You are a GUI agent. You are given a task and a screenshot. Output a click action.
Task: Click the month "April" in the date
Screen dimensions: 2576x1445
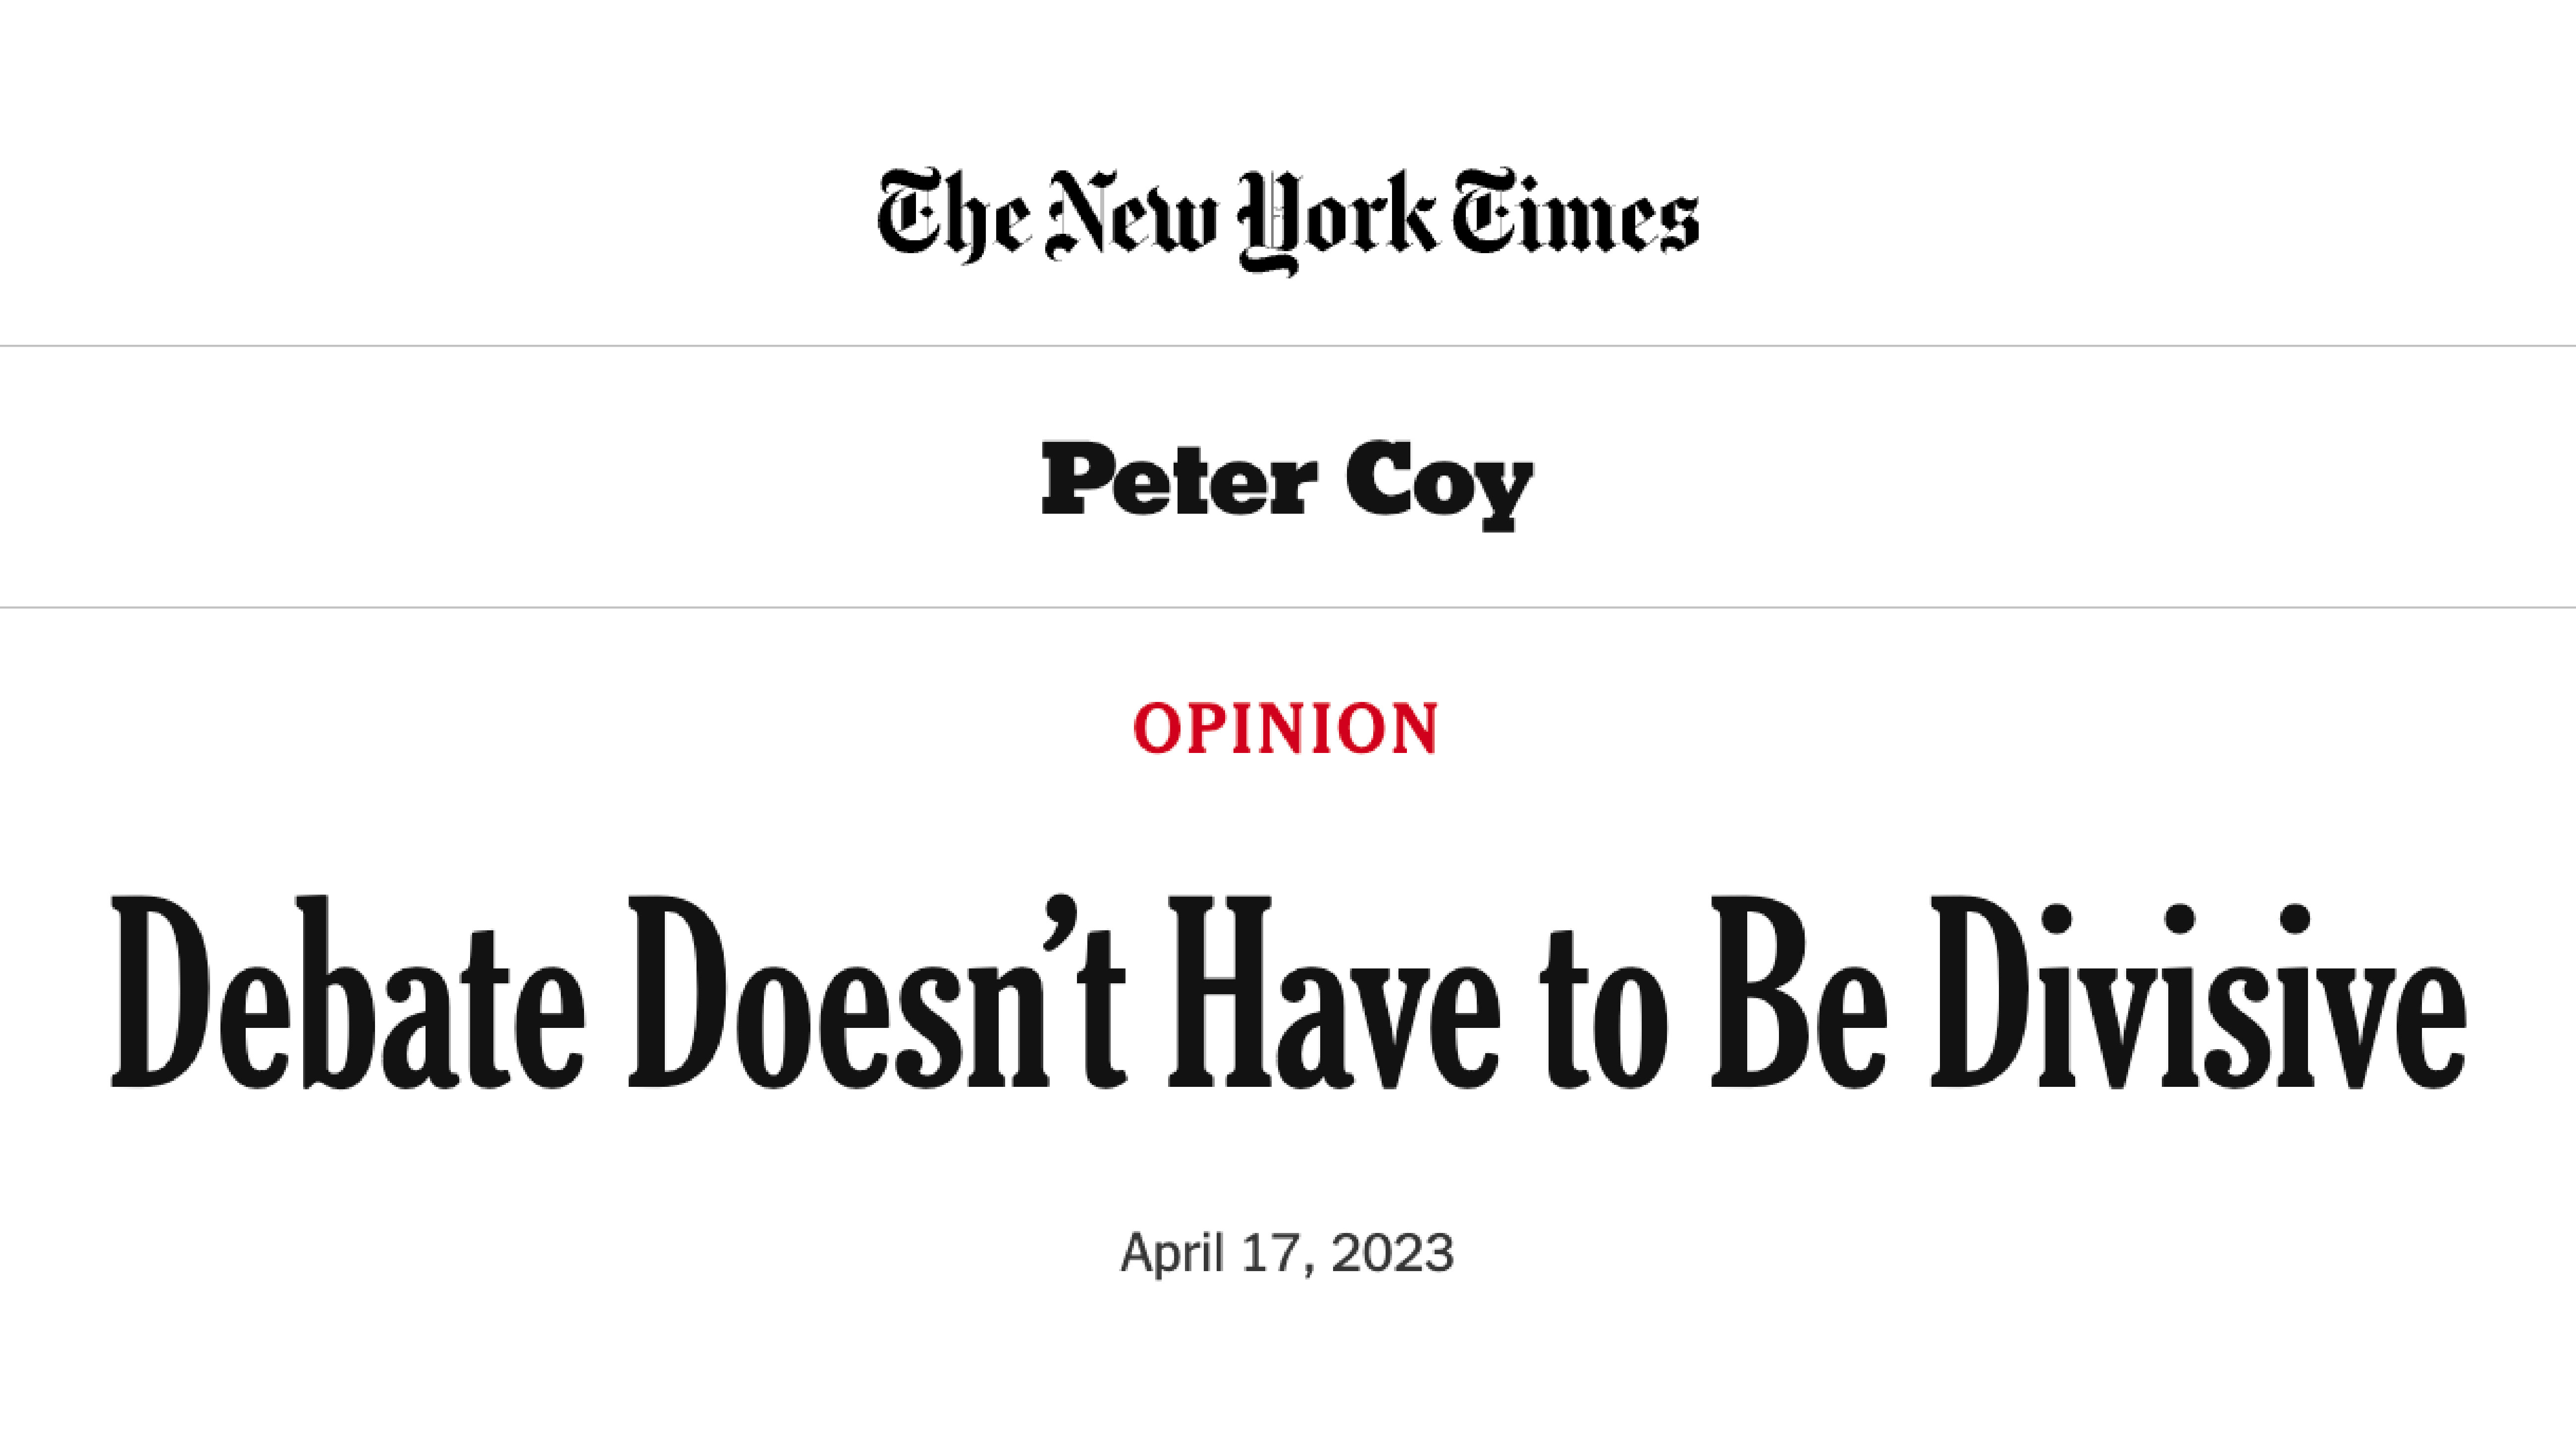point(1172,1254)
